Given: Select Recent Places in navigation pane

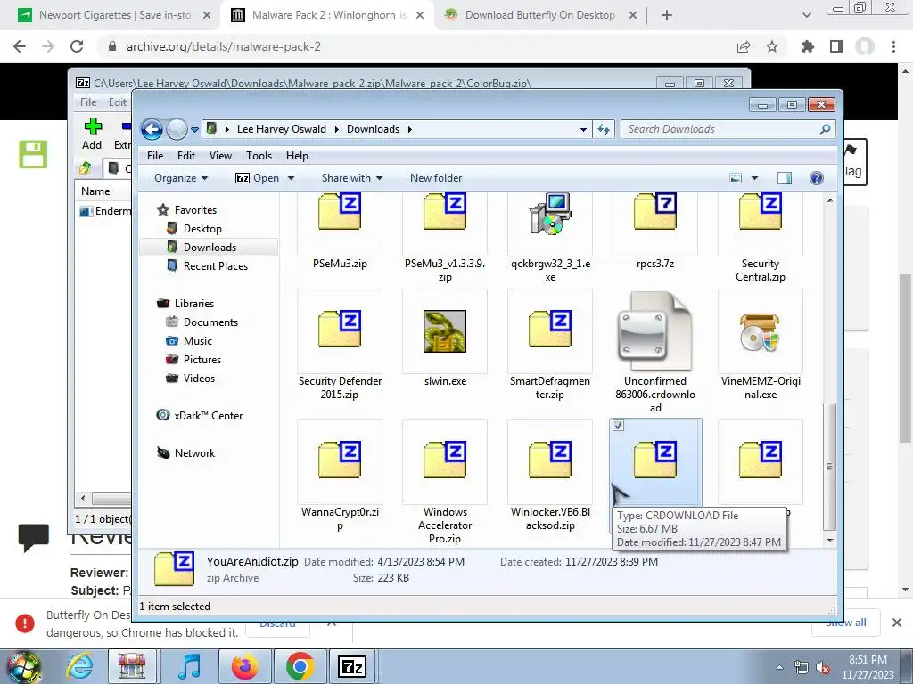Looking at the screenshot, I should 216,265.
